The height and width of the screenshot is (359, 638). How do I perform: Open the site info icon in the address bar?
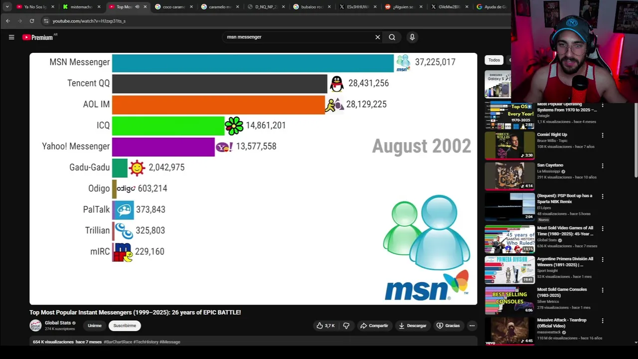46,21
